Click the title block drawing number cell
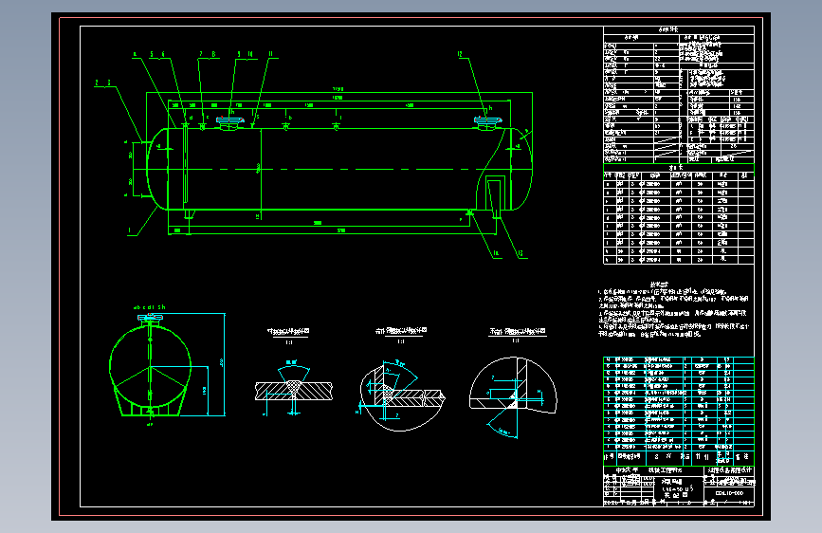The image size is (822, 533). tap(730, 493)
